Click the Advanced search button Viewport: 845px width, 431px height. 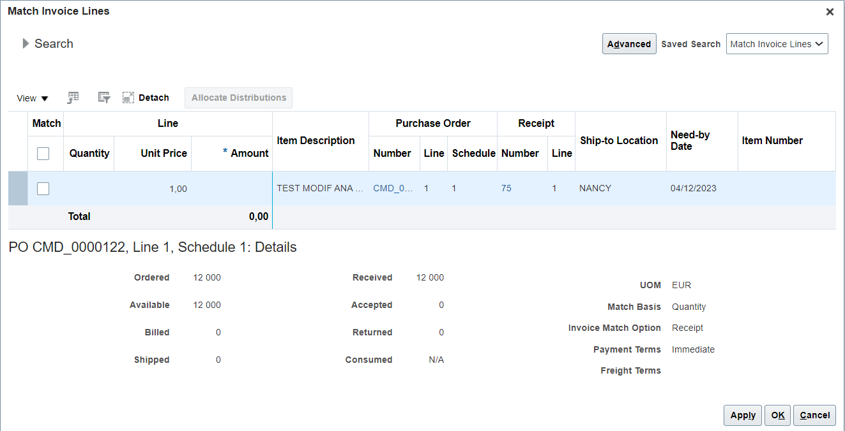pos(629,43)
